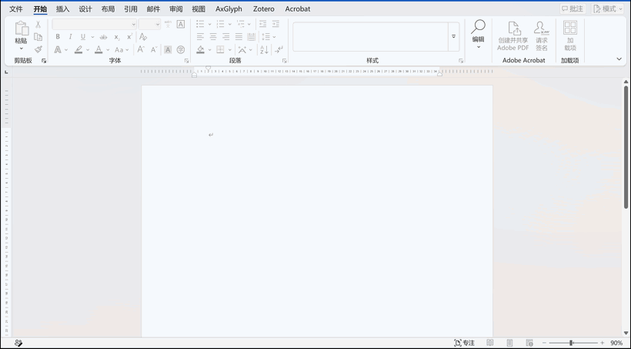Screen dimensions: 631x349
Task: Click the phonetic guide (wén) icon
Action: pyautogui.click(x=168, y=24)
